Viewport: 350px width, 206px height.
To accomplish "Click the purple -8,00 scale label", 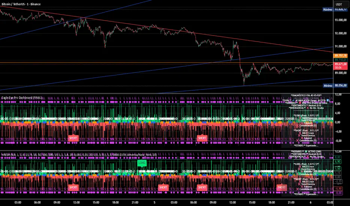I will (x=338, y=193).
